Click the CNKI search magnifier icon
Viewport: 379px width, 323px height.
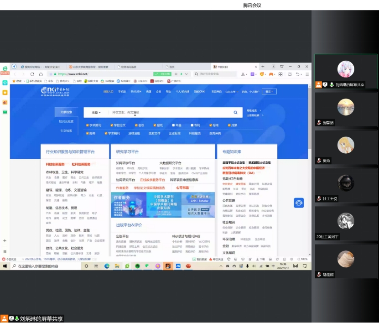coord(235,112)
